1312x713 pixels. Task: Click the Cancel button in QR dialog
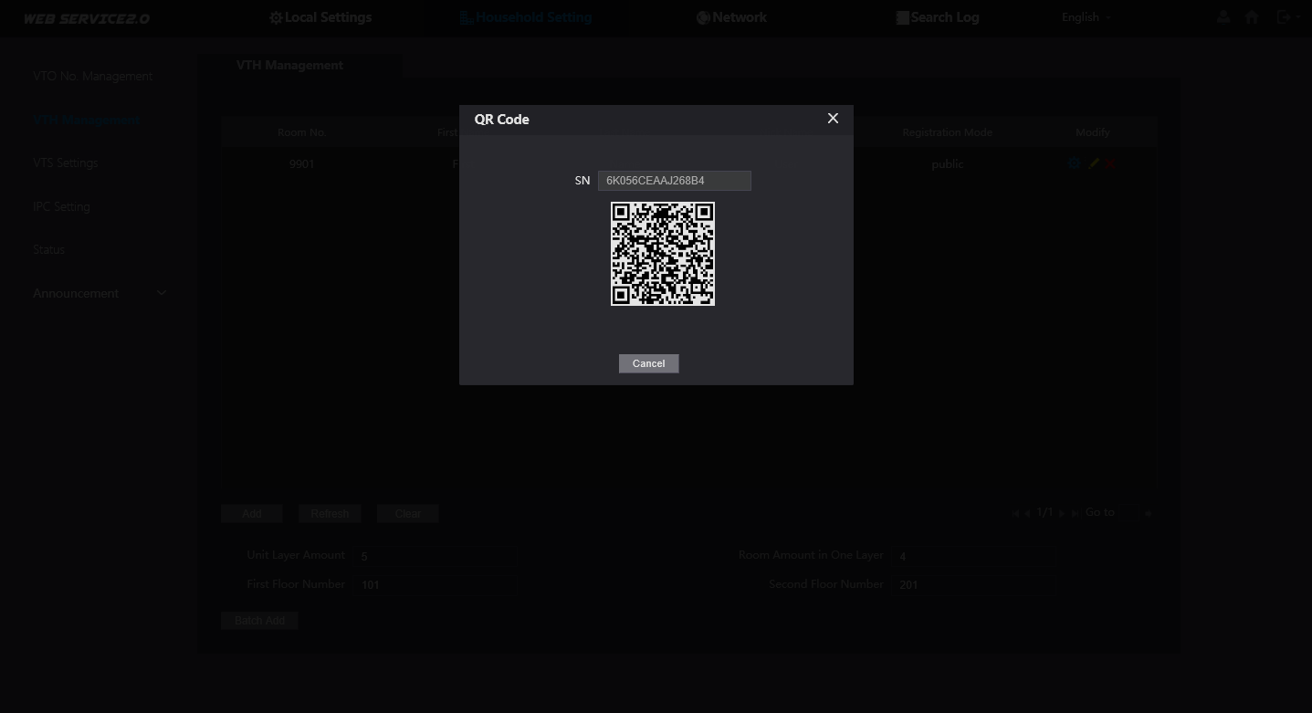tap(648, 363)
